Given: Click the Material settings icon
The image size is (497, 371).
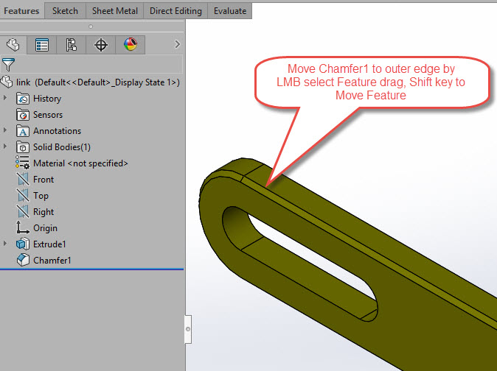Looking at the screenshot, I should click(23, 163).
